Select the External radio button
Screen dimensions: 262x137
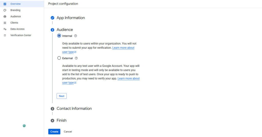59,58
